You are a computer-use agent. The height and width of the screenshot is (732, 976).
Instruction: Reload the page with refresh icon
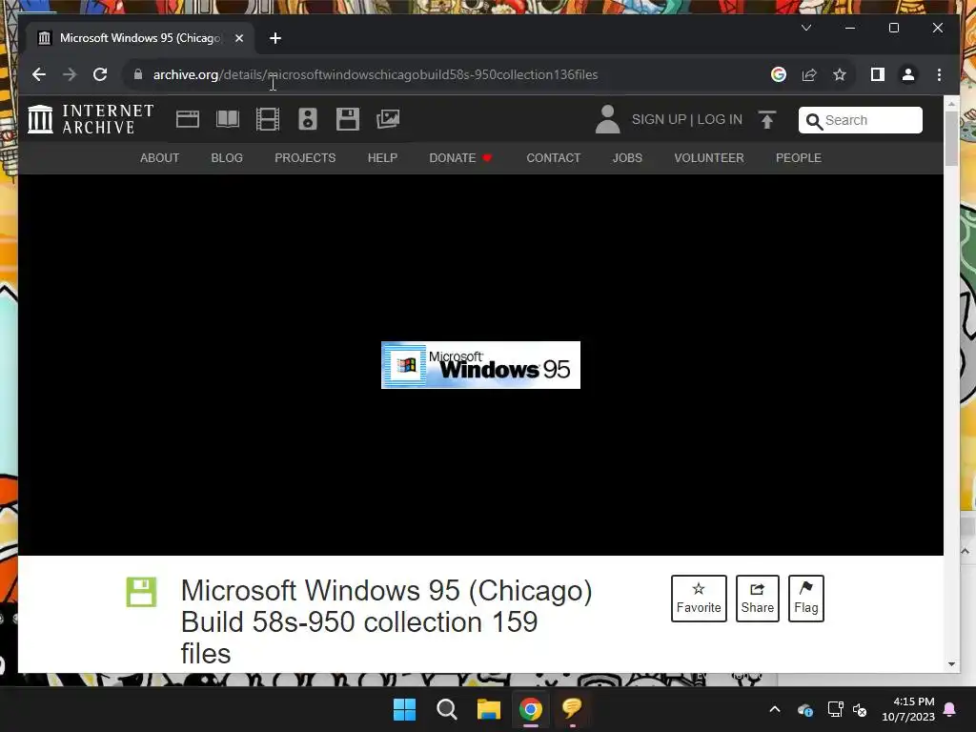(99, 74)
